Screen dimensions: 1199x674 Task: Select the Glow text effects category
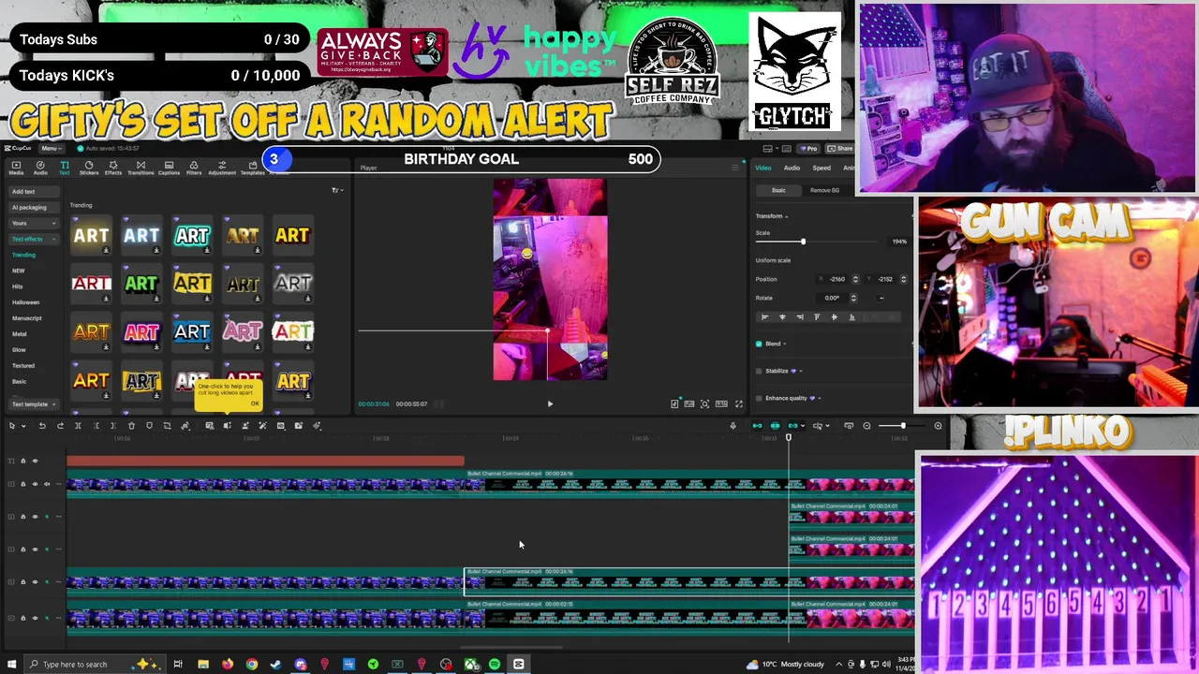pyautogui.click(x=19, y=350)
